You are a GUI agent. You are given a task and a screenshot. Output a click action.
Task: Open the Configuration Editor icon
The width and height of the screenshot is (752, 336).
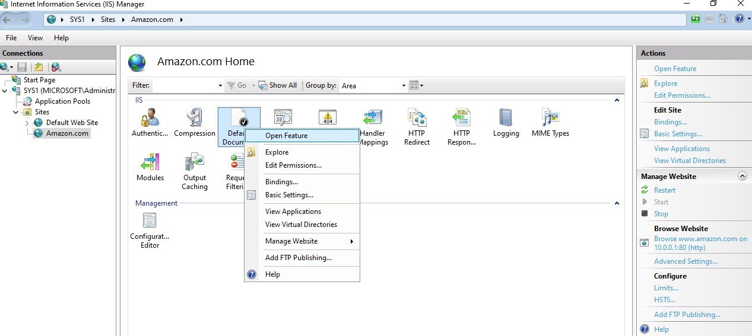[150, 231]
